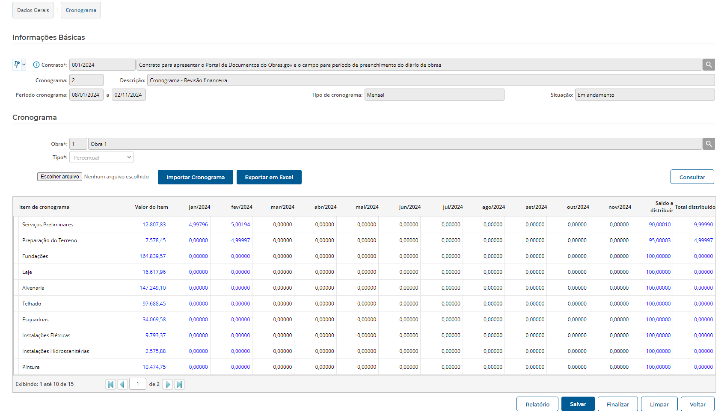Go to next page arrow
The width and height of the screenshot is (727, 415).
click(168, 384)
